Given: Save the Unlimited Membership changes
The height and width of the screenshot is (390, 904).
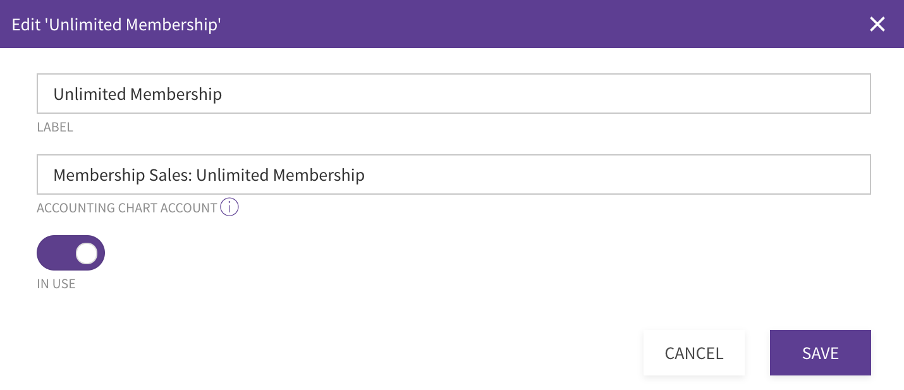Looking at the screenshot, I should coord(821,353).
